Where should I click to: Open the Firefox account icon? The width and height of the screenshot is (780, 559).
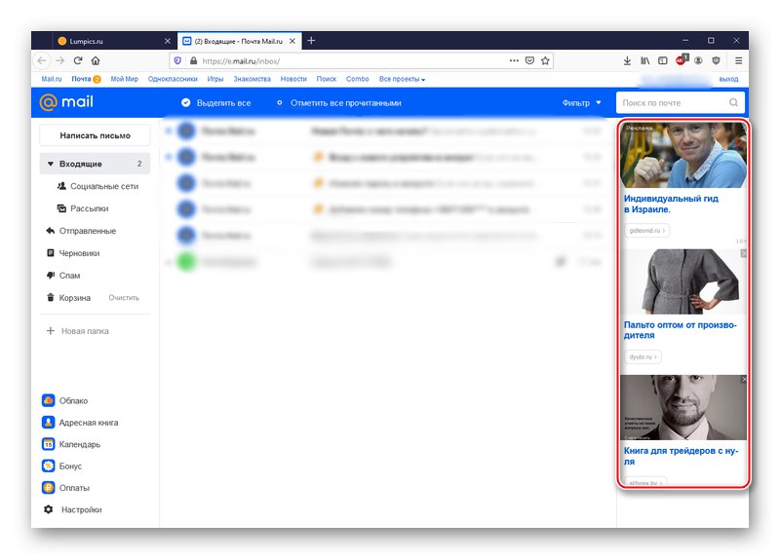[x=698, y=60]
